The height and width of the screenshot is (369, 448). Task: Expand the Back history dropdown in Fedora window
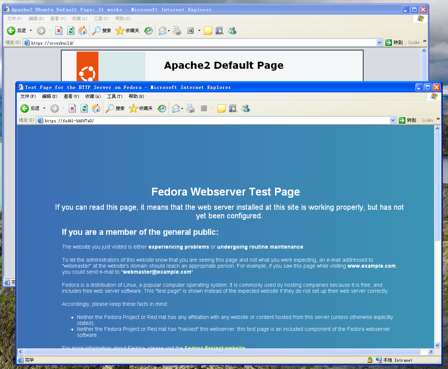44,108
